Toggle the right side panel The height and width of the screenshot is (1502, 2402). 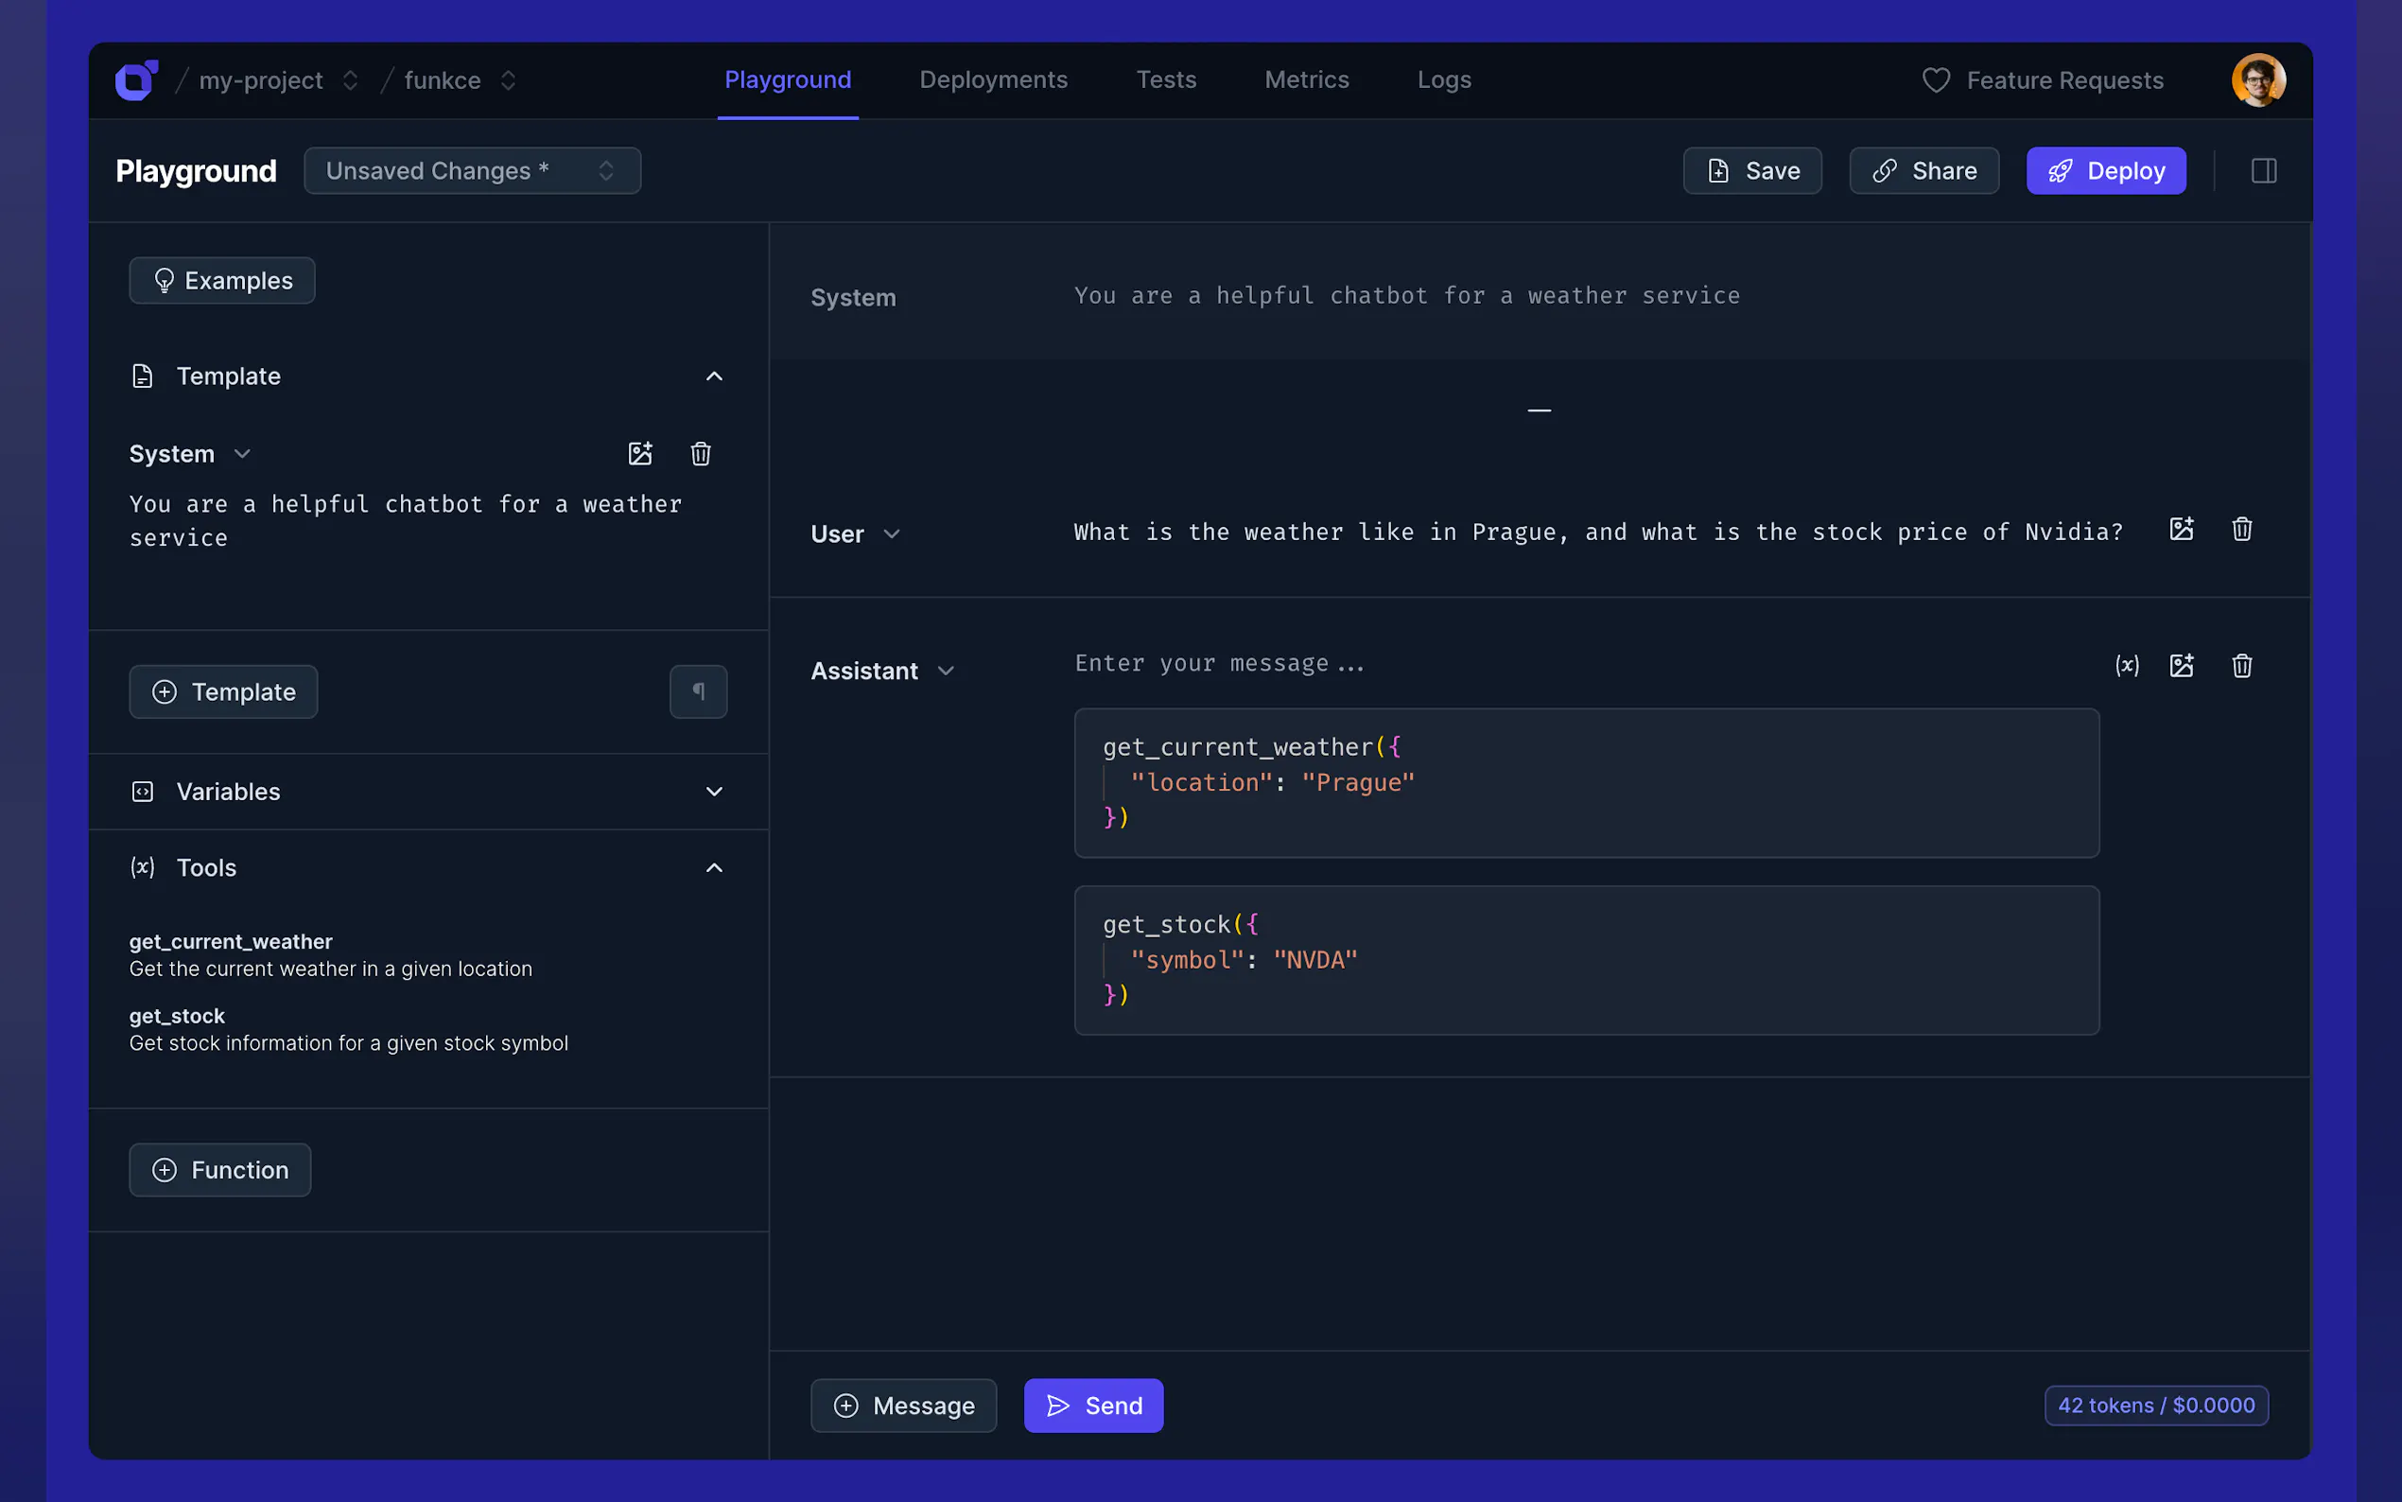click(x=2263, y=171)
